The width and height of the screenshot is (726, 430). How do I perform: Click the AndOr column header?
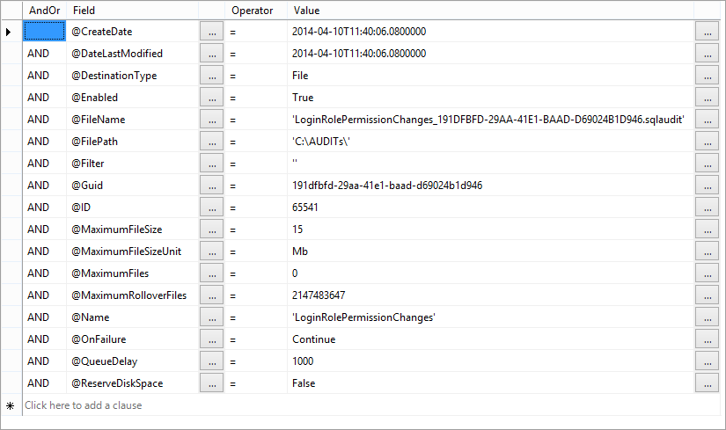(x=44, y=10)
